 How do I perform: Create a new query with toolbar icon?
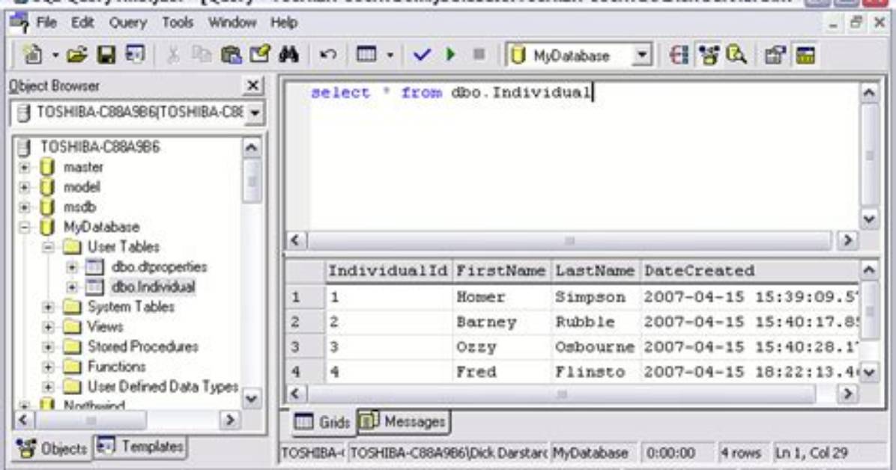pyautogui.click(x=32, y=55)
